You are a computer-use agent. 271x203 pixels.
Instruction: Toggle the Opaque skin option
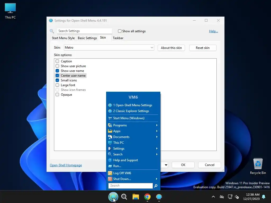pyautogui.click(x=57, y=95)
